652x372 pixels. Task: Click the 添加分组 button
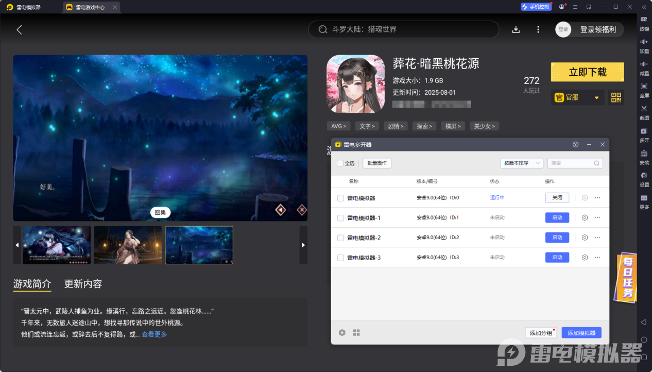coord(541,333)
